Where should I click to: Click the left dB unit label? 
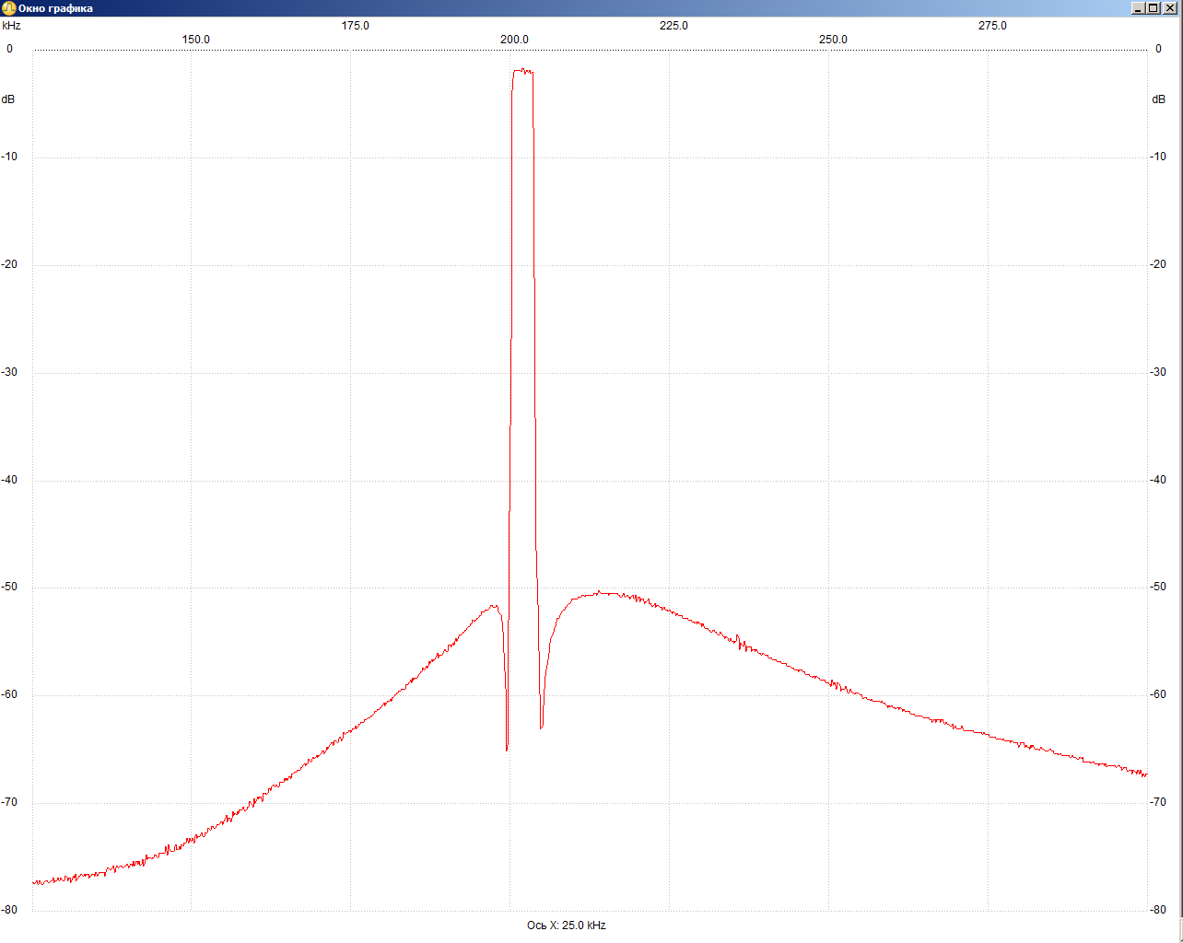8,99
